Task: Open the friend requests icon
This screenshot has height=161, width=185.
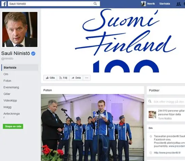Action: [179, 4]
